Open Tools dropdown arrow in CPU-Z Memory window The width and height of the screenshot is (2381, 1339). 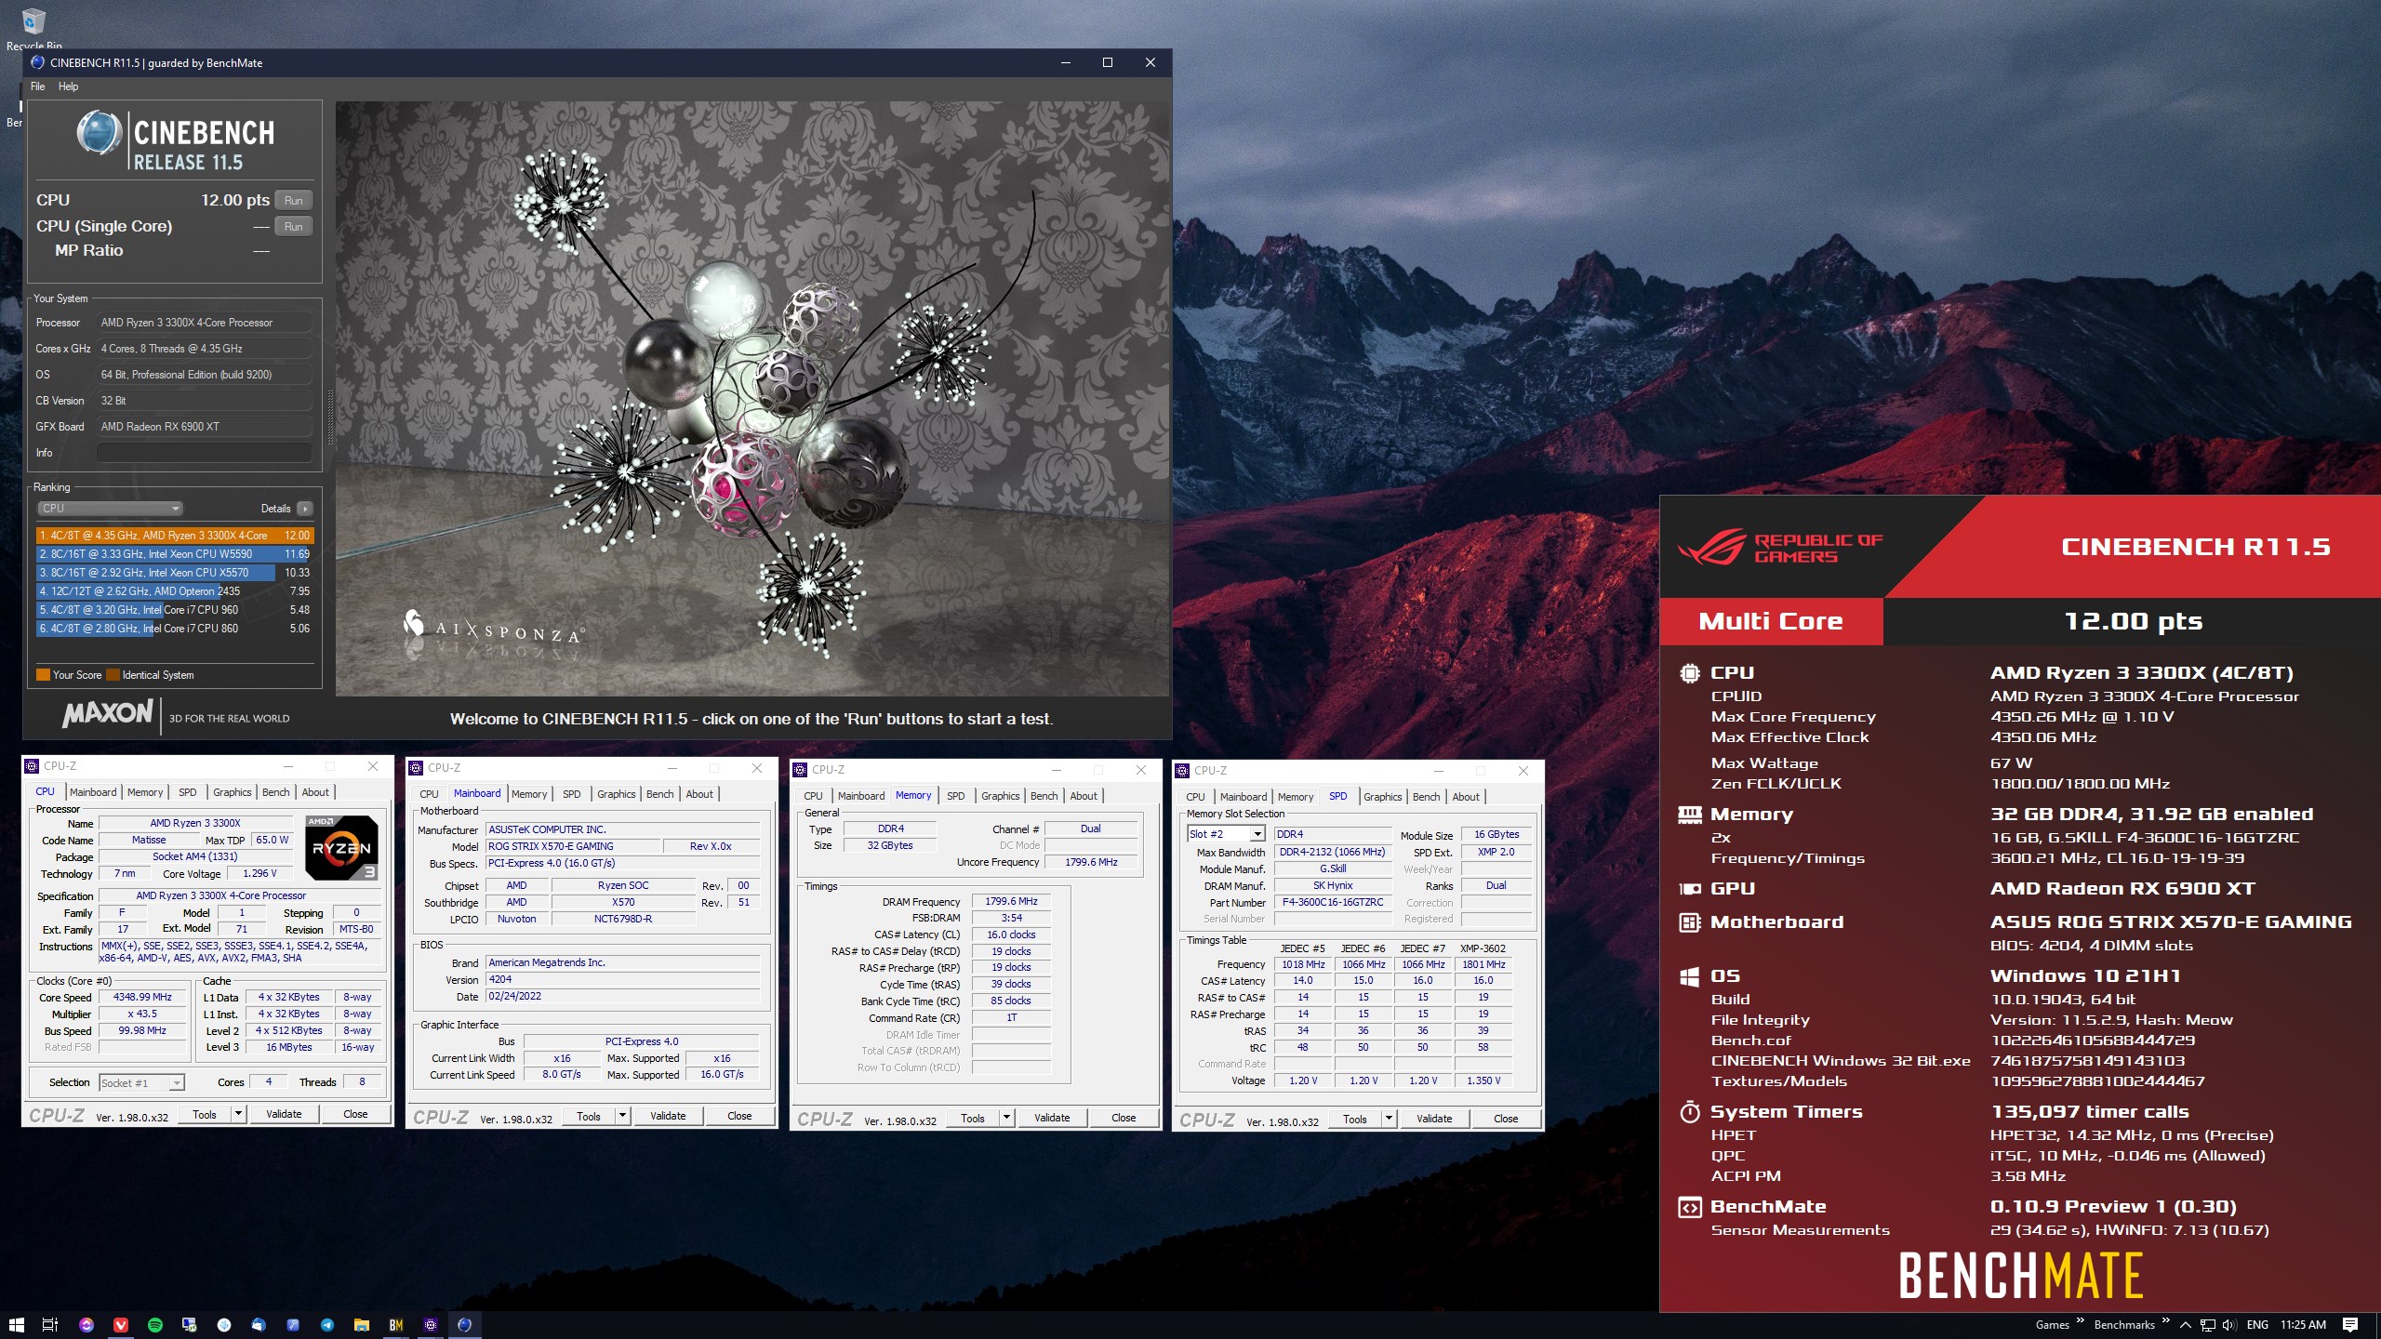click(x=1006, y=1118)
